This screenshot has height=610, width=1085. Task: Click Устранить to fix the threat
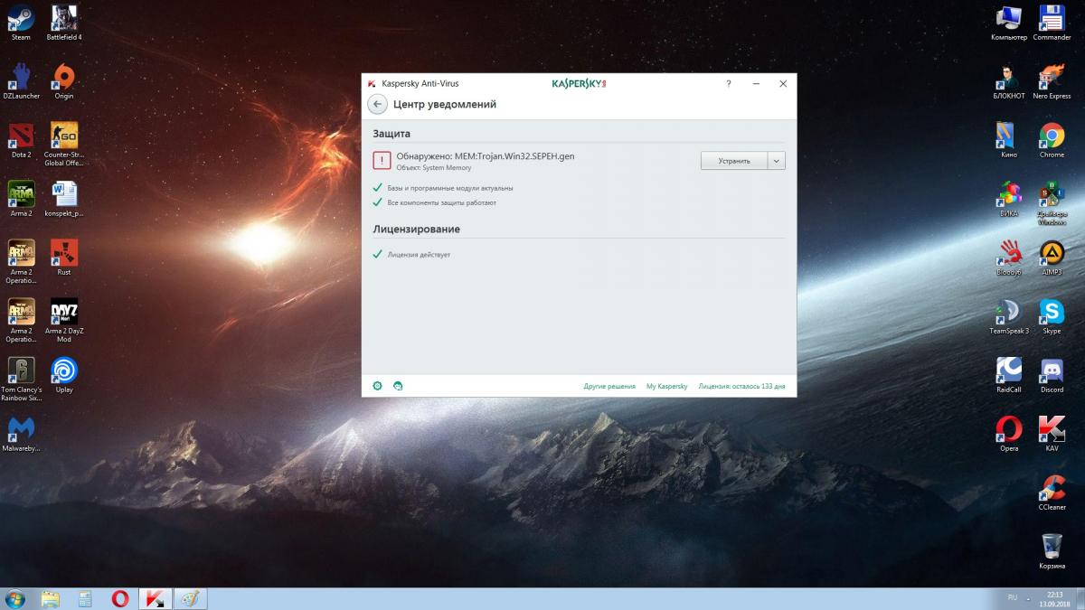(x=734, y=161)
